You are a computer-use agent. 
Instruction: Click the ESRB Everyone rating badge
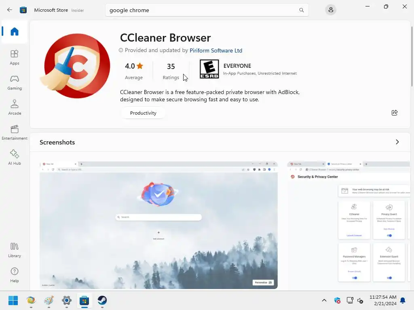pos(209,69)
